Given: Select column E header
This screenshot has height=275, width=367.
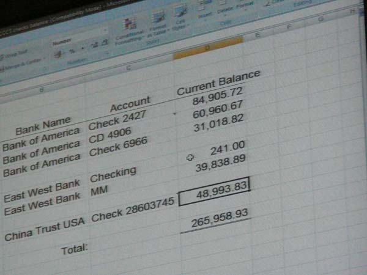Looking at the screenshot, I should point(258,35).
